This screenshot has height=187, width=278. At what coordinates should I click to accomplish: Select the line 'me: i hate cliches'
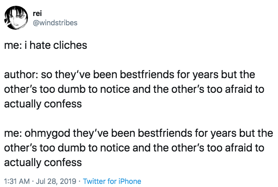point(46,45)
